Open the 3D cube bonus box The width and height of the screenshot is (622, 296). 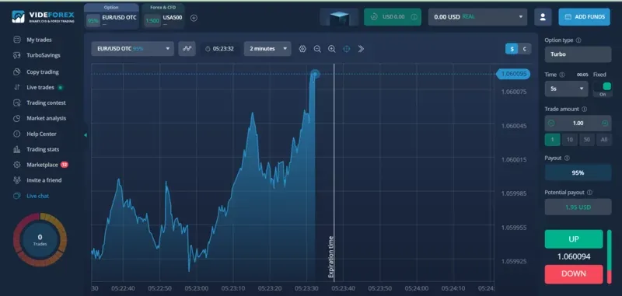(339, 17)
